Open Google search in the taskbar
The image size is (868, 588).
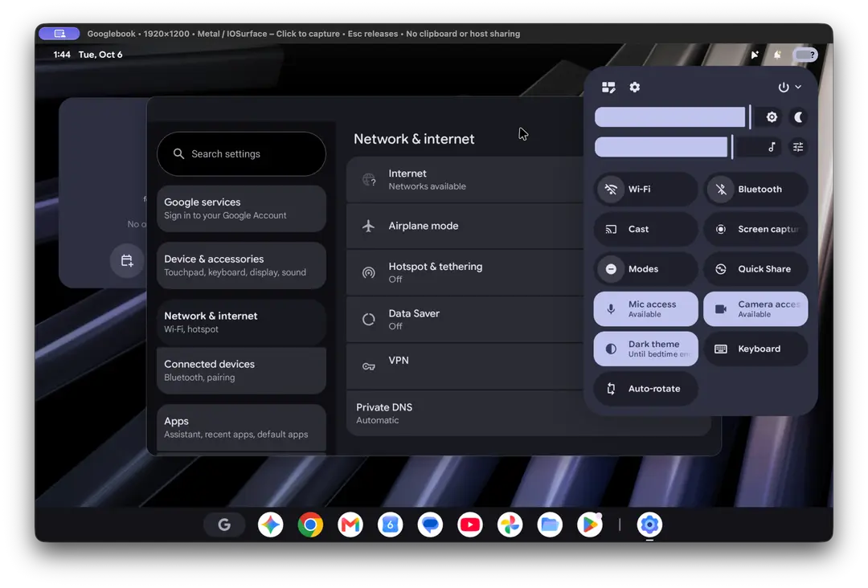[x=224, y=525]
